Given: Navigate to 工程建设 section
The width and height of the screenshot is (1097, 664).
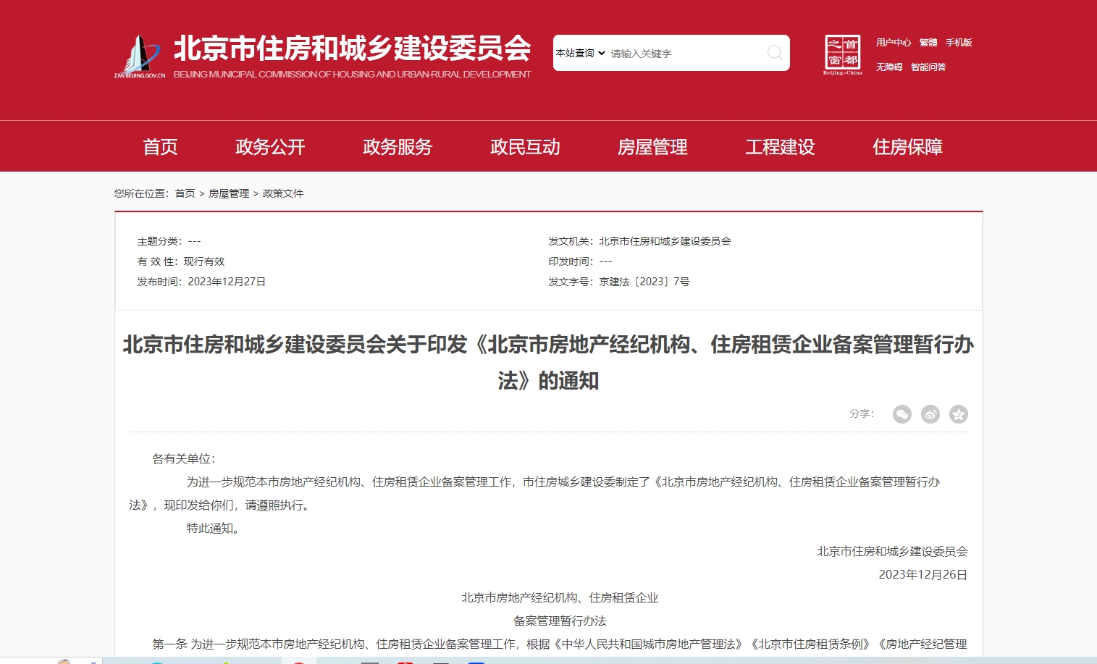Looking at the screenshot, I should (780, 147).
